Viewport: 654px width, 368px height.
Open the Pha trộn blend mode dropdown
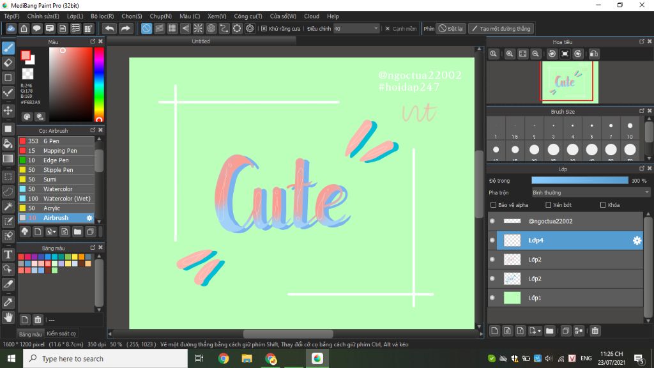[x=591, y=193]
